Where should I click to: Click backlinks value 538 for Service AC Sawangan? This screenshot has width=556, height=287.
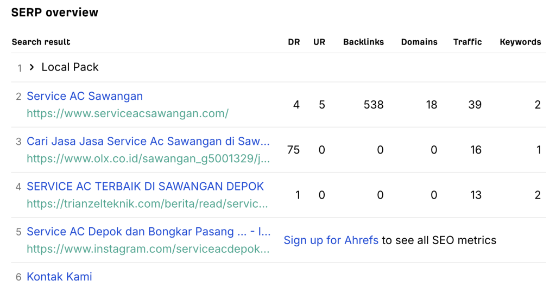click(374, 105)
